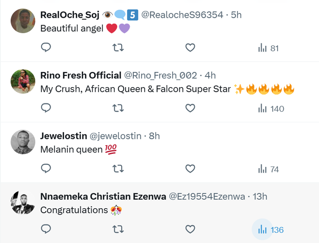Open view stats showing 136
The image size is (319, 243).
[271, 229]
